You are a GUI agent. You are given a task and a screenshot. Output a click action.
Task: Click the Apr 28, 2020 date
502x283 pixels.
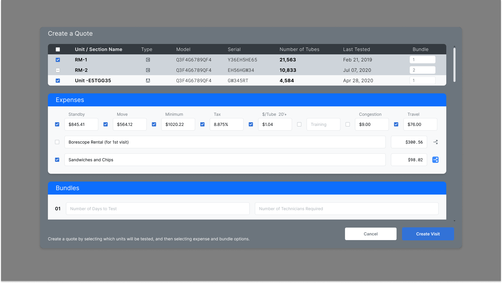358,81
